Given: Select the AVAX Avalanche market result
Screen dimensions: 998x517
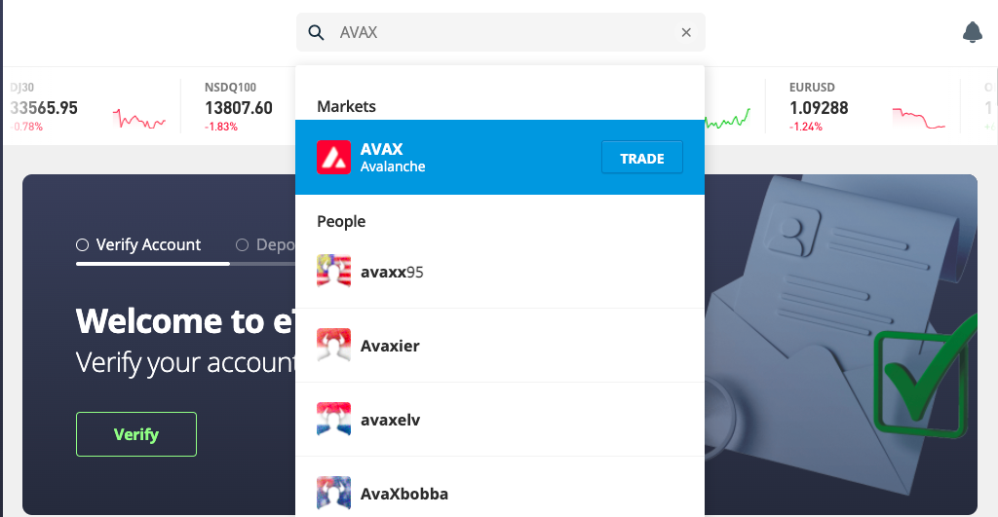Looking at the screenshot, I should 500,157.
